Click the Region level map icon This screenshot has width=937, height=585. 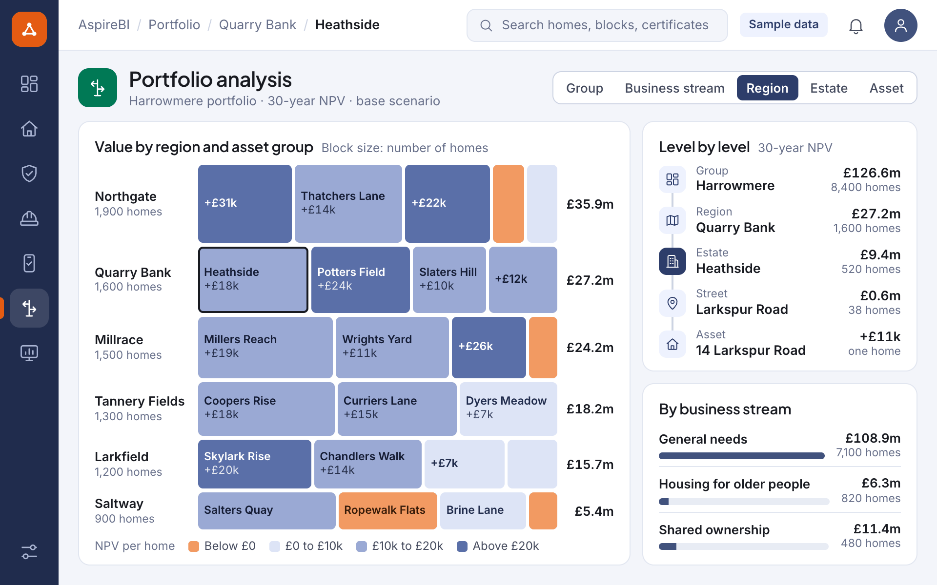click(x=672, y=220)
